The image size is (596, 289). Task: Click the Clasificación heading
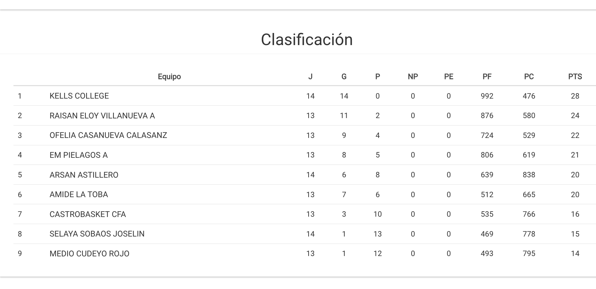click(307, 40)
